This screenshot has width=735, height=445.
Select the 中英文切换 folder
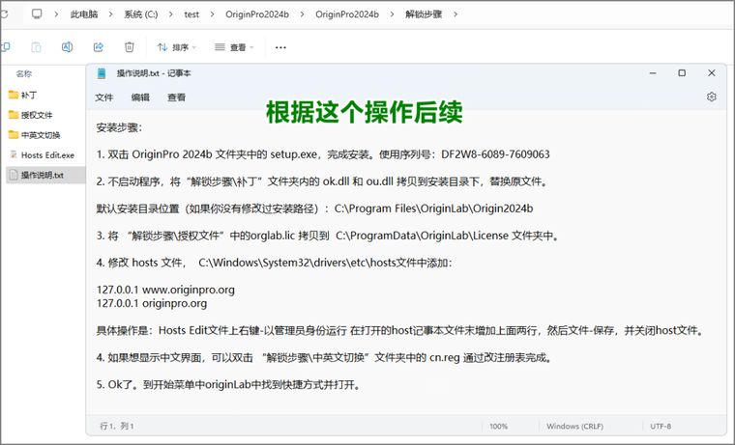[34, 135]
